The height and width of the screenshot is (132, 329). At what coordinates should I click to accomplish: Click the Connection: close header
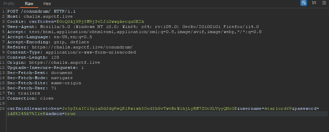[x=30, y=98]
